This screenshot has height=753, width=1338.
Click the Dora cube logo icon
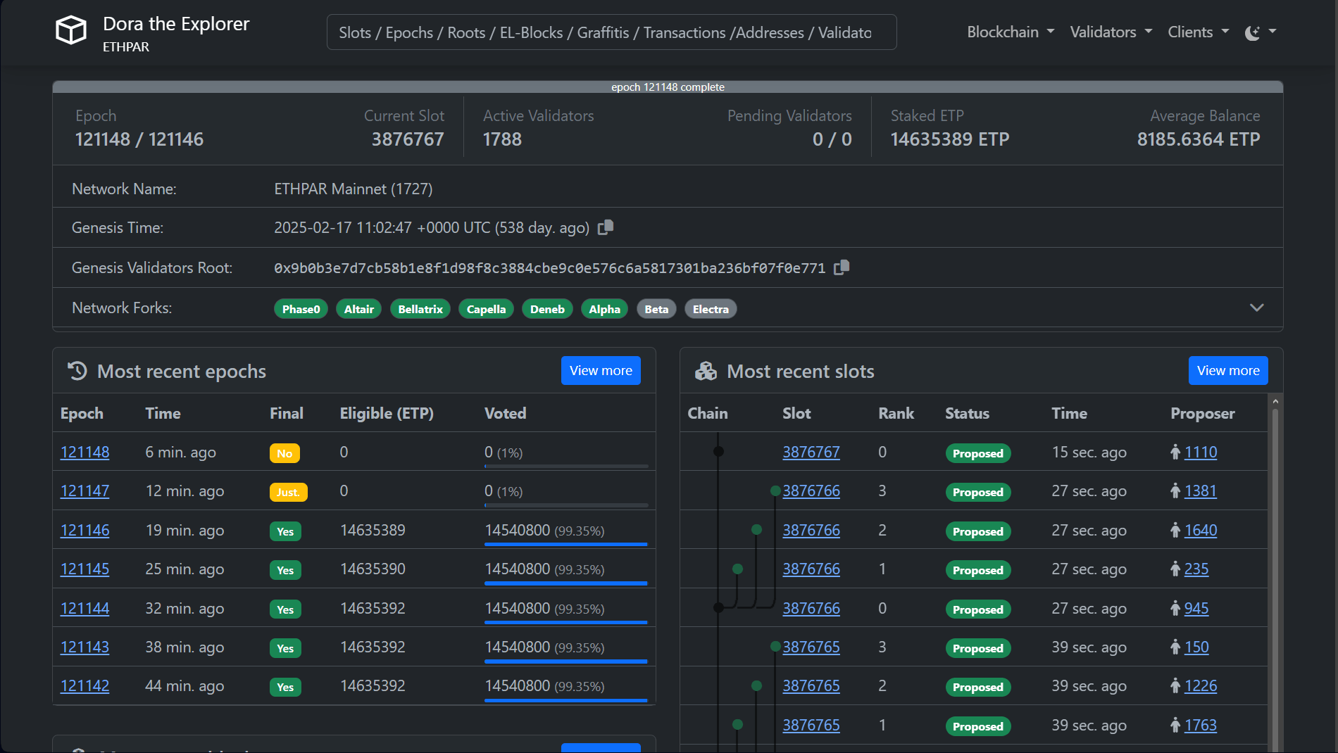click(x=71, y=31)
